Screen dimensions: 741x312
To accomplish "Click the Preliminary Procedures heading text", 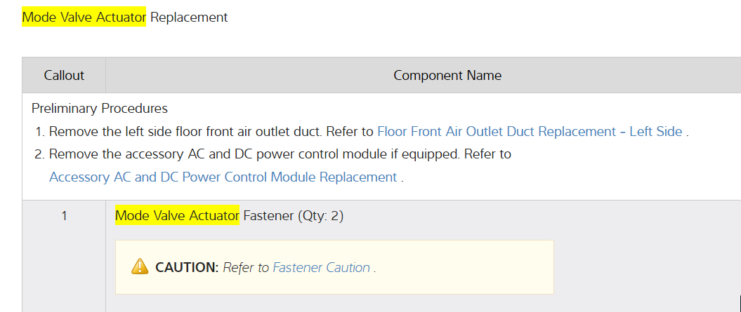I will click(99, 109).
